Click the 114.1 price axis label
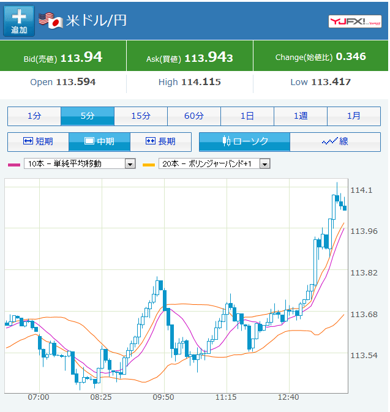390x412 pixels. click(x=362, y=190)
